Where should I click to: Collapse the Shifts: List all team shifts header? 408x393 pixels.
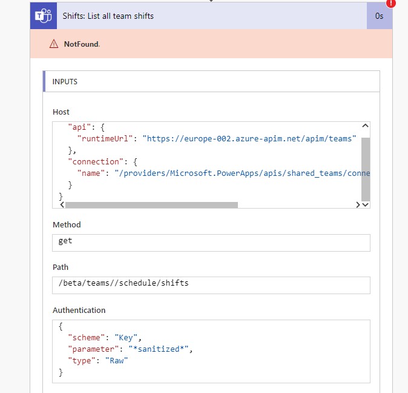click(x=211, y=16)
